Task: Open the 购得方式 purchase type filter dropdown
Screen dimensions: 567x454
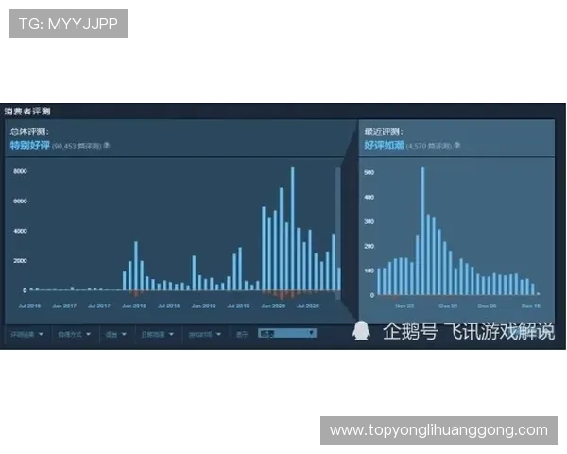Action: coord(74,334)
